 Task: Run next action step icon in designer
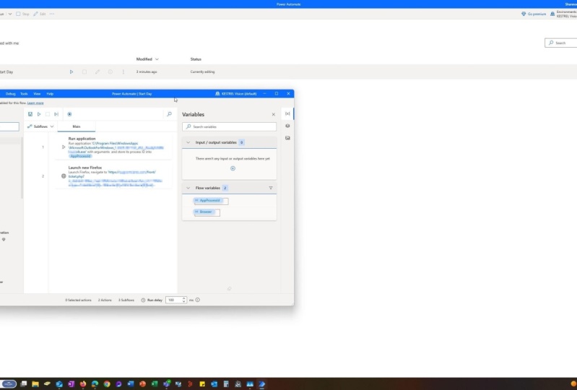tap(56, 114)
